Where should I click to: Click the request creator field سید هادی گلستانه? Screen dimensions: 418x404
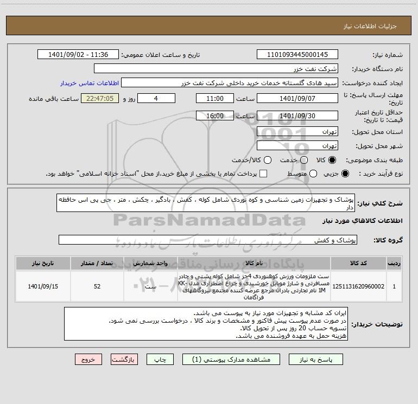[230, 83]
